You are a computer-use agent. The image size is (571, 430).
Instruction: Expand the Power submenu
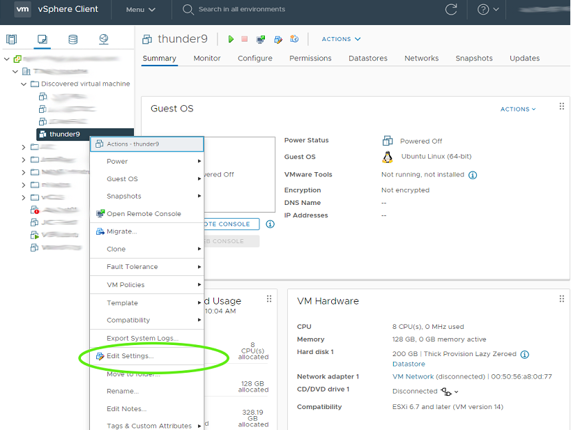146,161
